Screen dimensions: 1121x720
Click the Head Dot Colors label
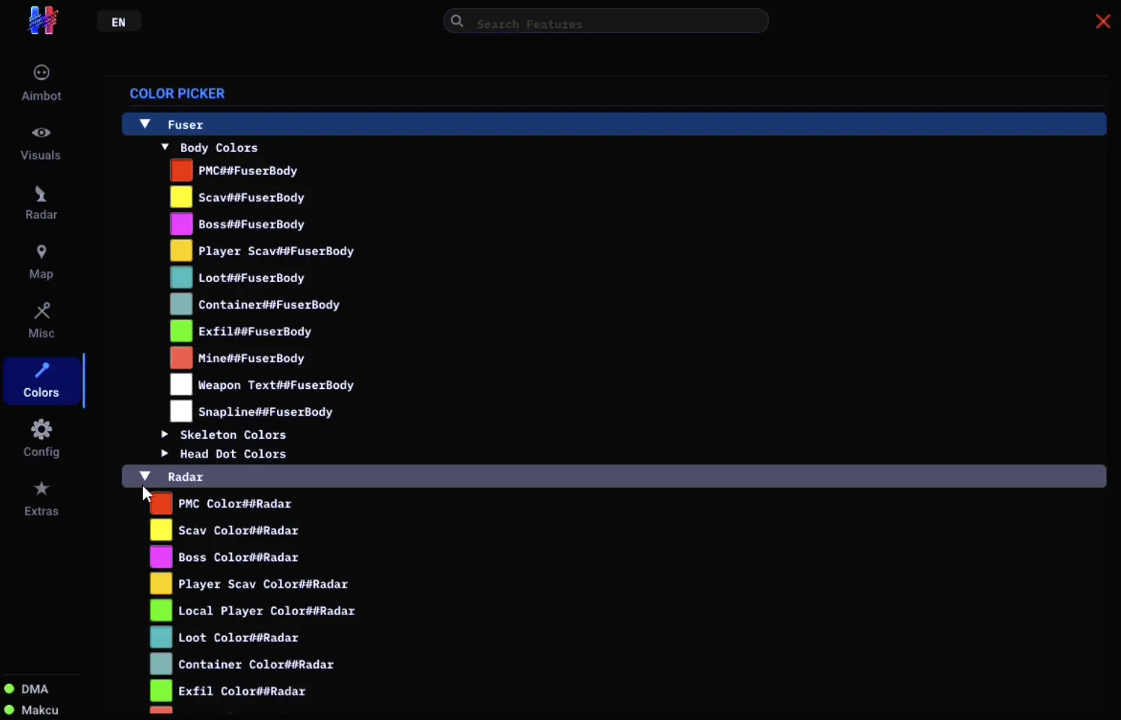point(233,454)
